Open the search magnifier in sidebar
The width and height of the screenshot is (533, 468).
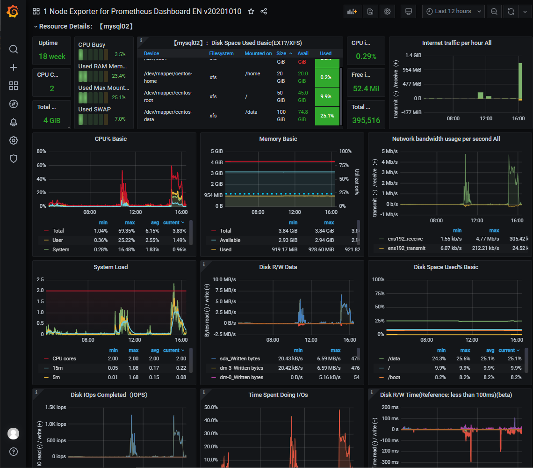[x=14, y=50]
